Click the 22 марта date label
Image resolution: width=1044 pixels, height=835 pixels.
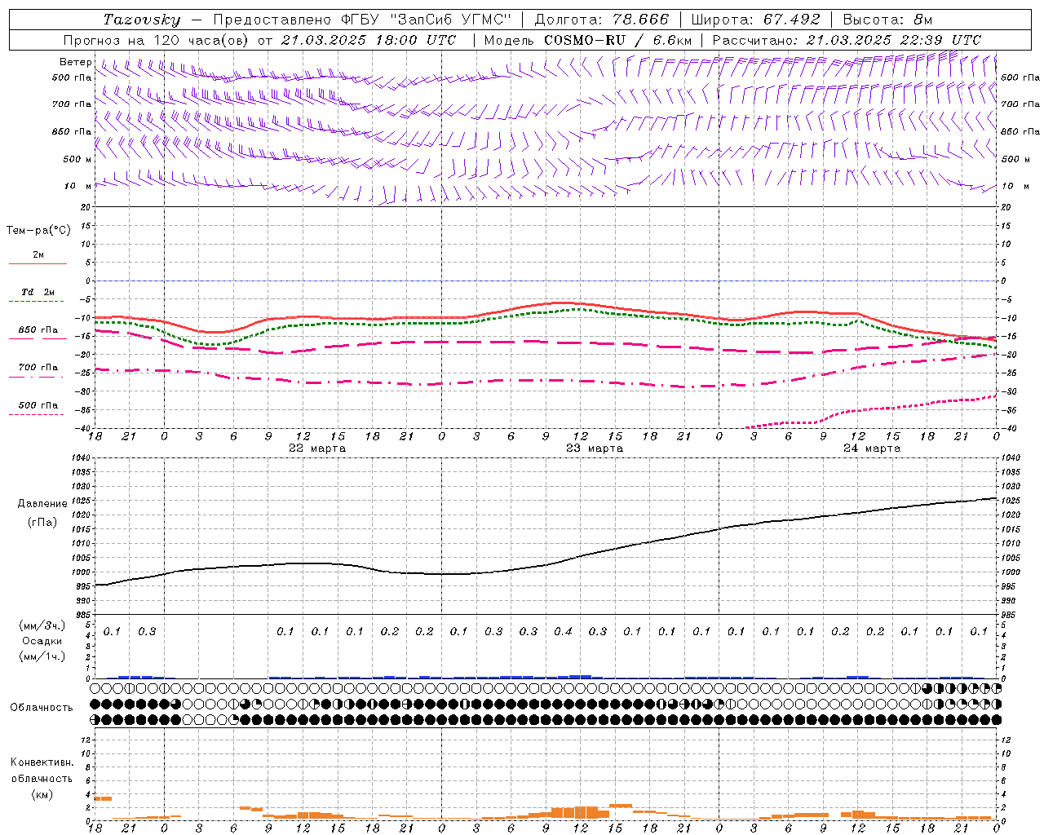point(317,448)
